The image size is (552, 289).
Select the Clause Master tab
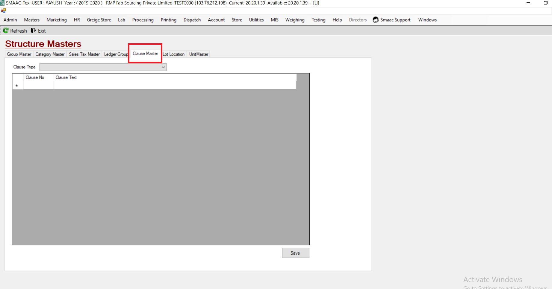pos(145,53)
